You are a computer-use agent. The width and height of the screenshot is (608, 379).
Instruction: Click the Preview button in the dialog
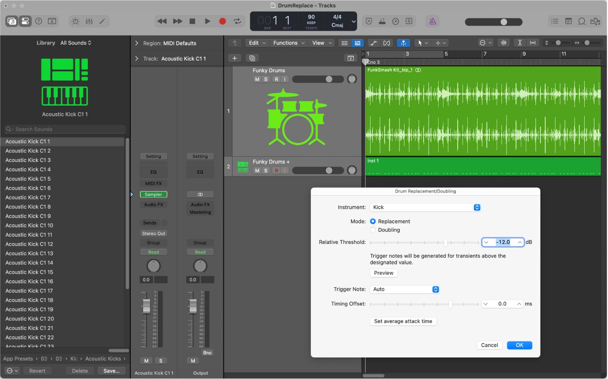pyautogui.click(x=383, y=273)
